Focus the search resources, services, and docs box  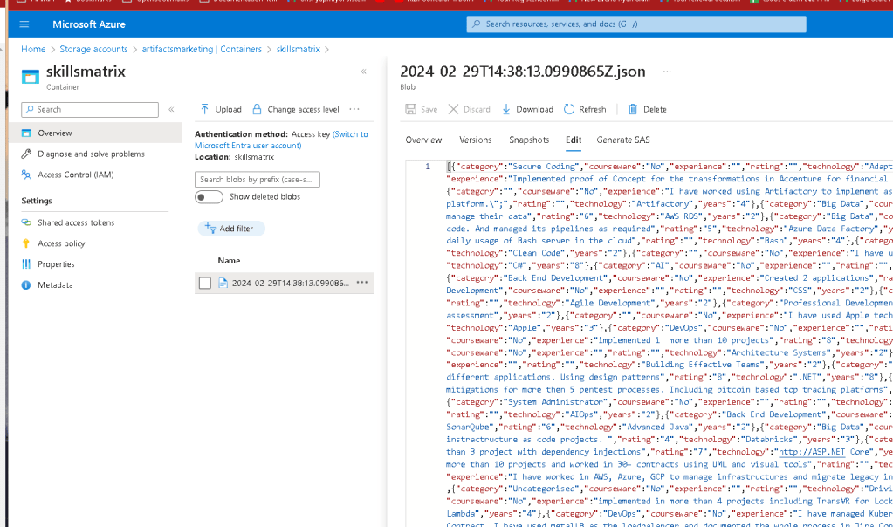pos(636,24)
